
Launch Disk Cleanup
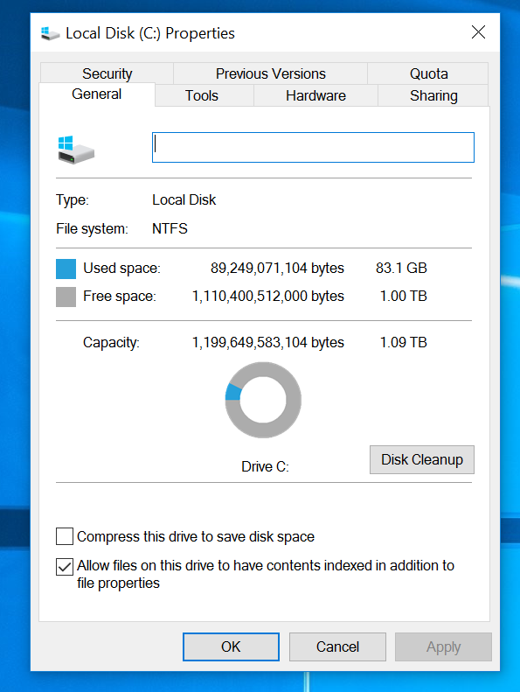(x=422, y=459)
